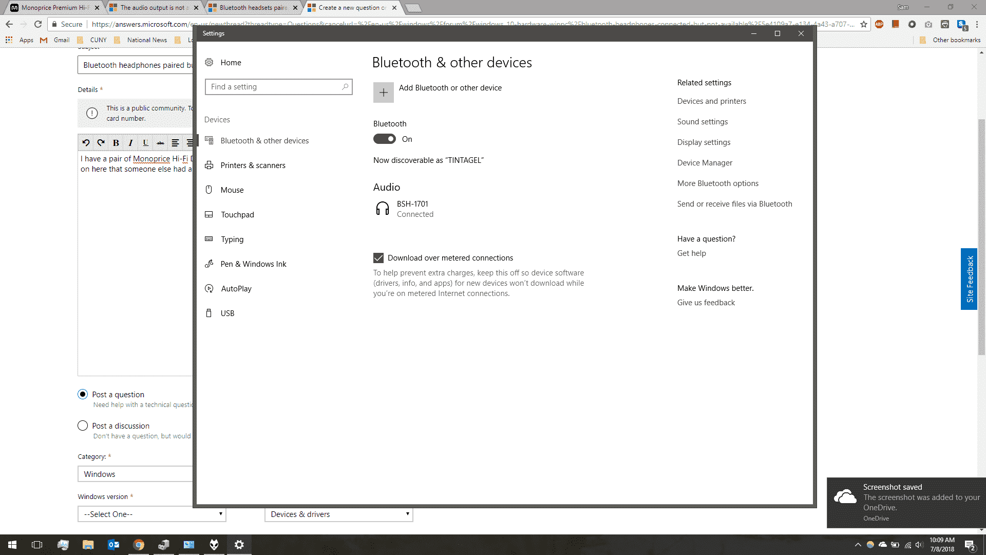Open the CUNY bookmarks folder
The image size is (986, 555).
(92, 40)
